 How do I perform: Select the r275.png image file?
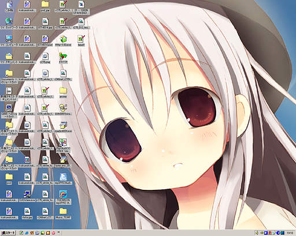coord(45,58)
